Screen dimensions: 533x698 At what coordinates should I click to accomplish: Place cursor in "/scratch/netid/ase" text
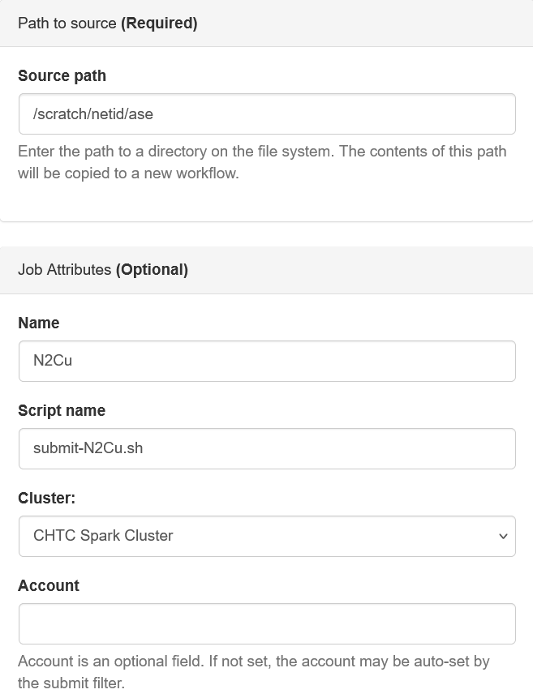coord(93,114)
